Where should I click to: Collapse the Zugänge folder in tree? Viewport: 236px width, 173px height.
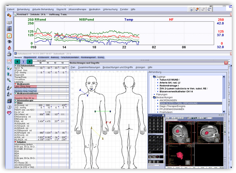[x=154, y=77]
